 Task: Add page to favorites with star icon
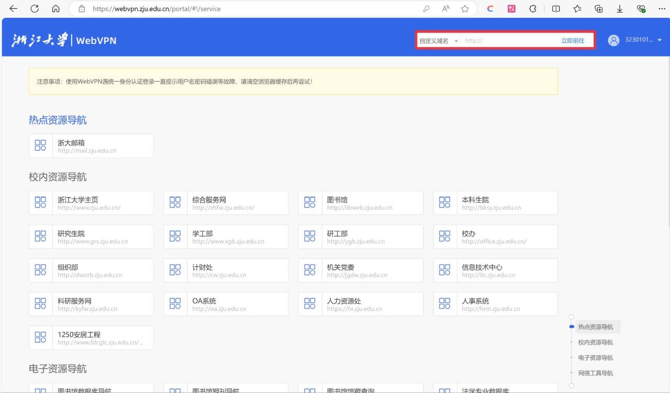point(465,9)
